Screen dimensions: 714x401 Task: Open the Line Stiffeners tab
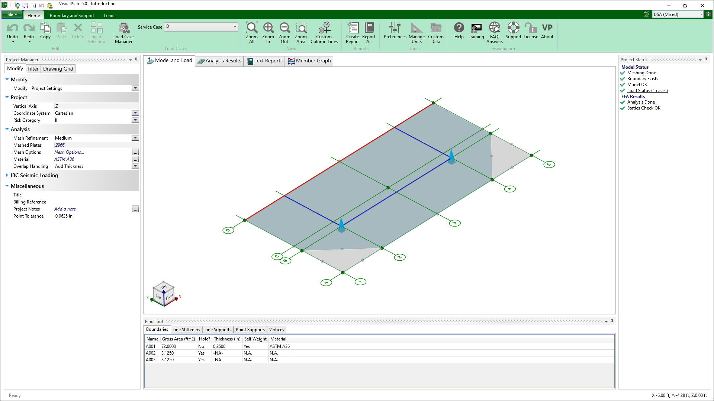point(186,330)
